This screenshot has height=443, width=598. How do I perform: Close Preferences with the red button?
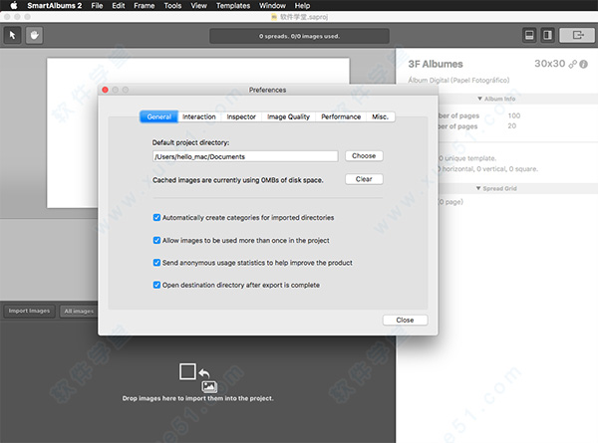[x=105, y=90]
